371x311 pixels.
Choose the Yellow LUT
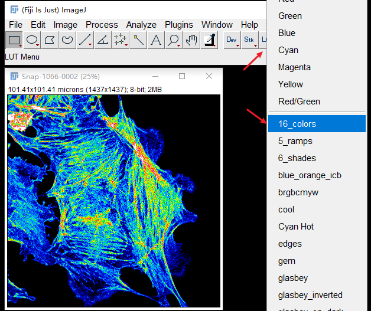[317, 84]
